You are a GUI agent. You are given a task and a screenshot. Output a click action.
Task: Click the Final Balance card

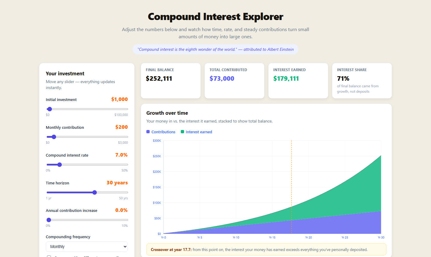click(x=171, y=81)
